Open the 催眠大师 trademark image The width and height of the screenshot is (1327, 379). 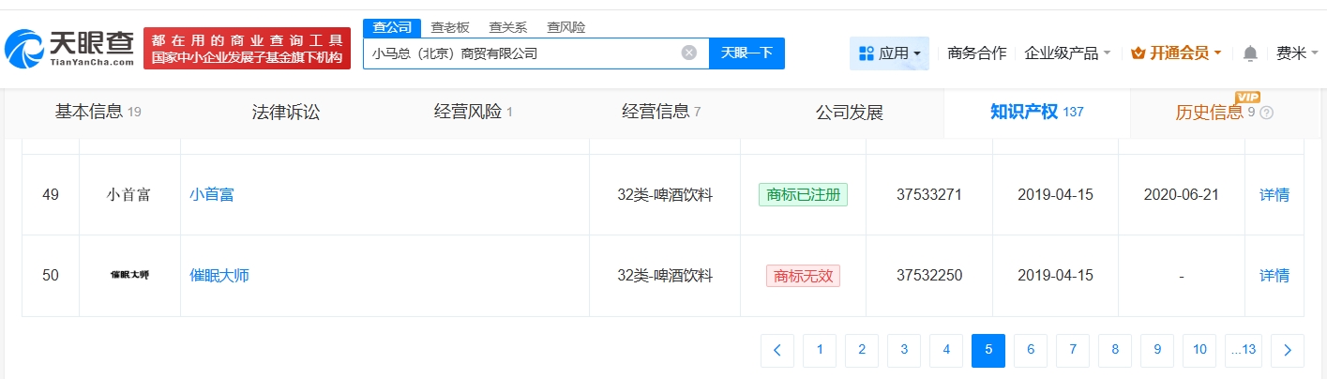129,275
